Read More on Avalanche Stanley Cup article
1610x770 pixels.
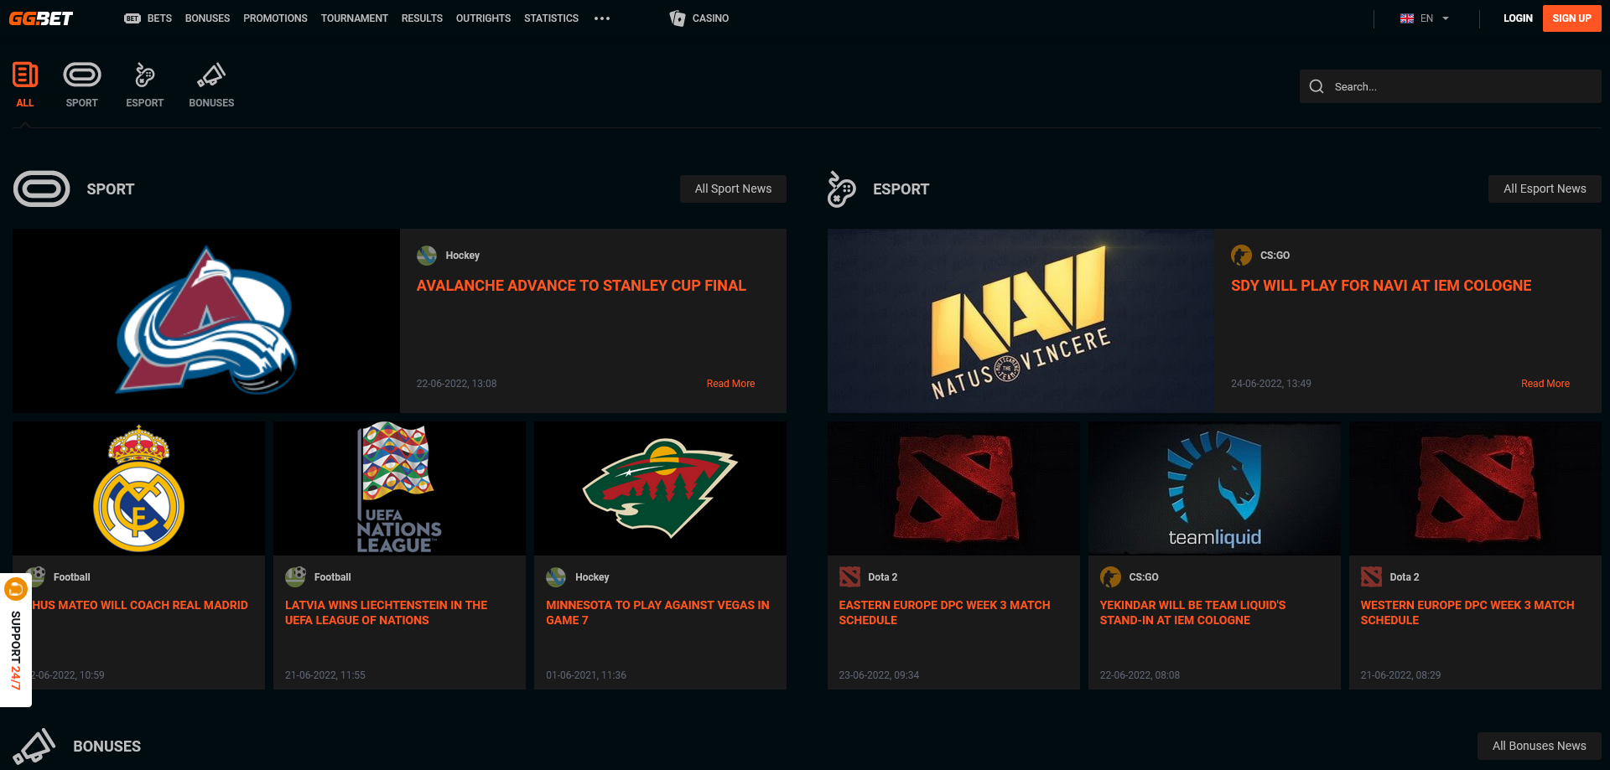click(730, 384)
